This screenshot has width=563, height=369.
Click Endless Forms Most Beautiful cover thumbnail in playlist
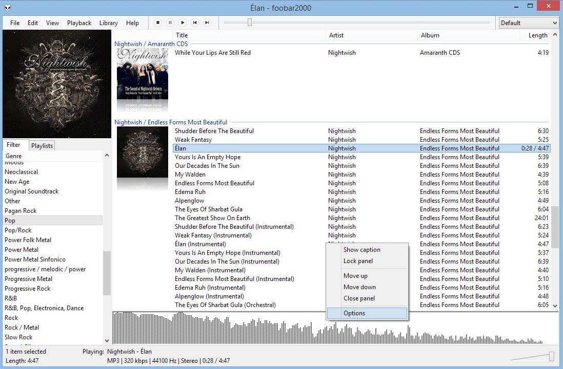point(143,153)
